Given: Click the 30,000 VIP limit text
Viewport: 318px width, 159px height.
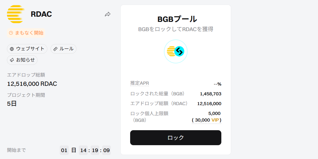Looking at the screenshot, I should click(206, 120).
